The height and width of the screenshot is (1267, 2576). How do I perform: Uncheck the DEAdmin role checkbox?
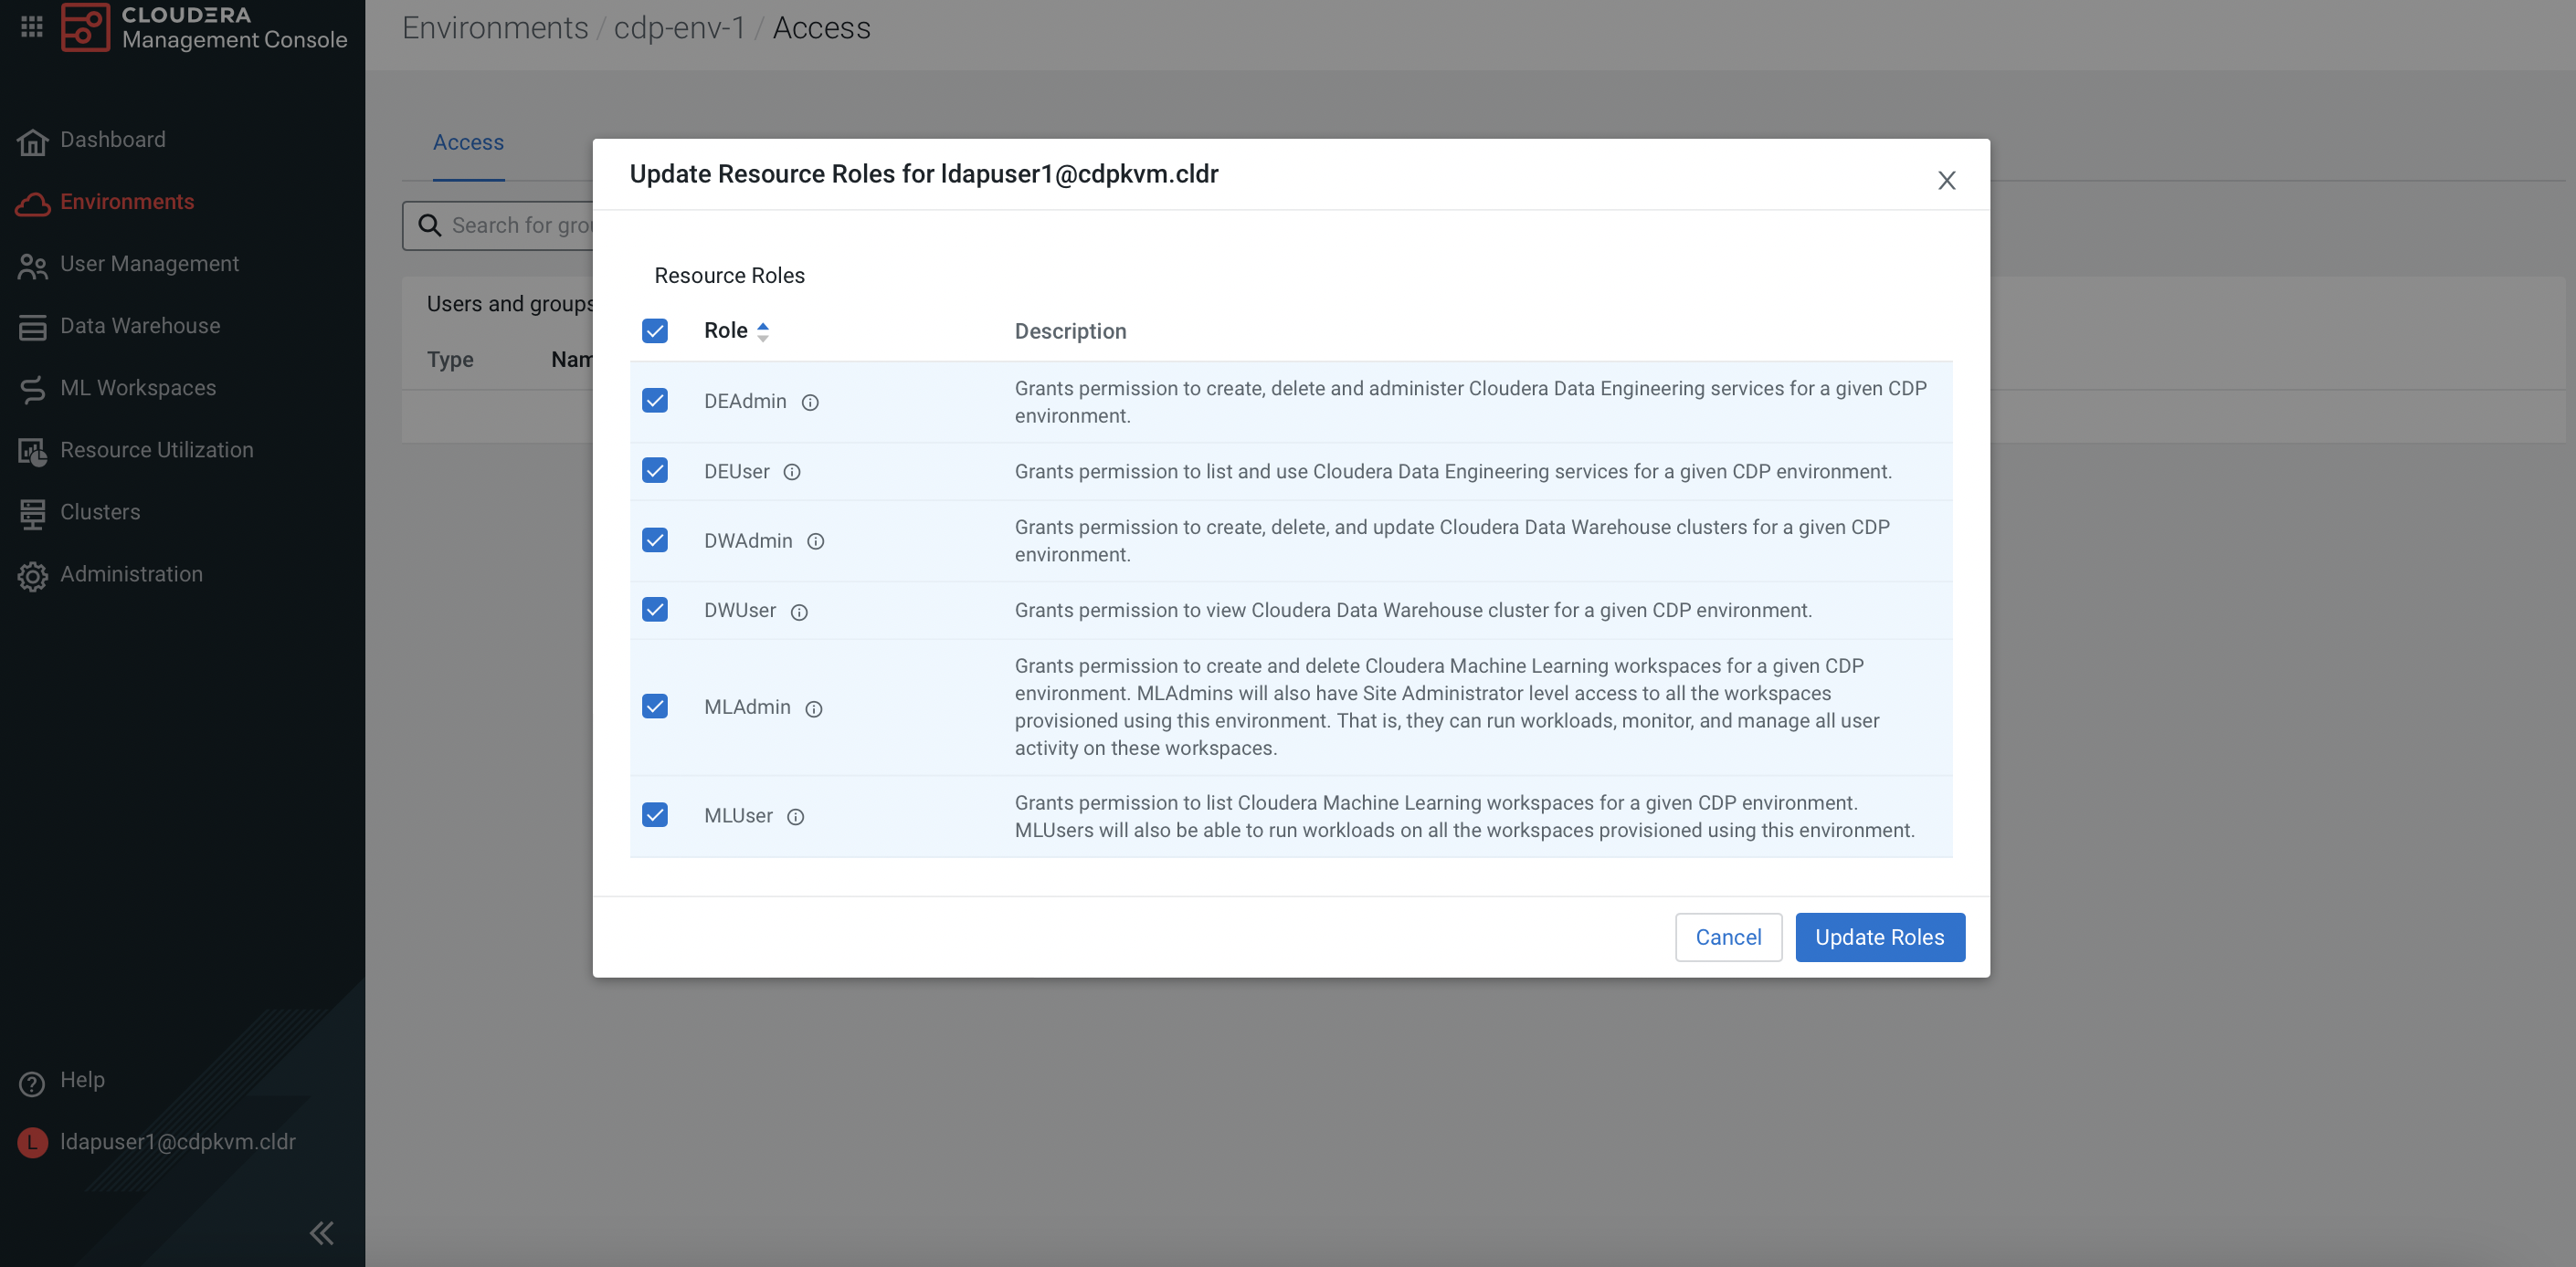point(655,401)
